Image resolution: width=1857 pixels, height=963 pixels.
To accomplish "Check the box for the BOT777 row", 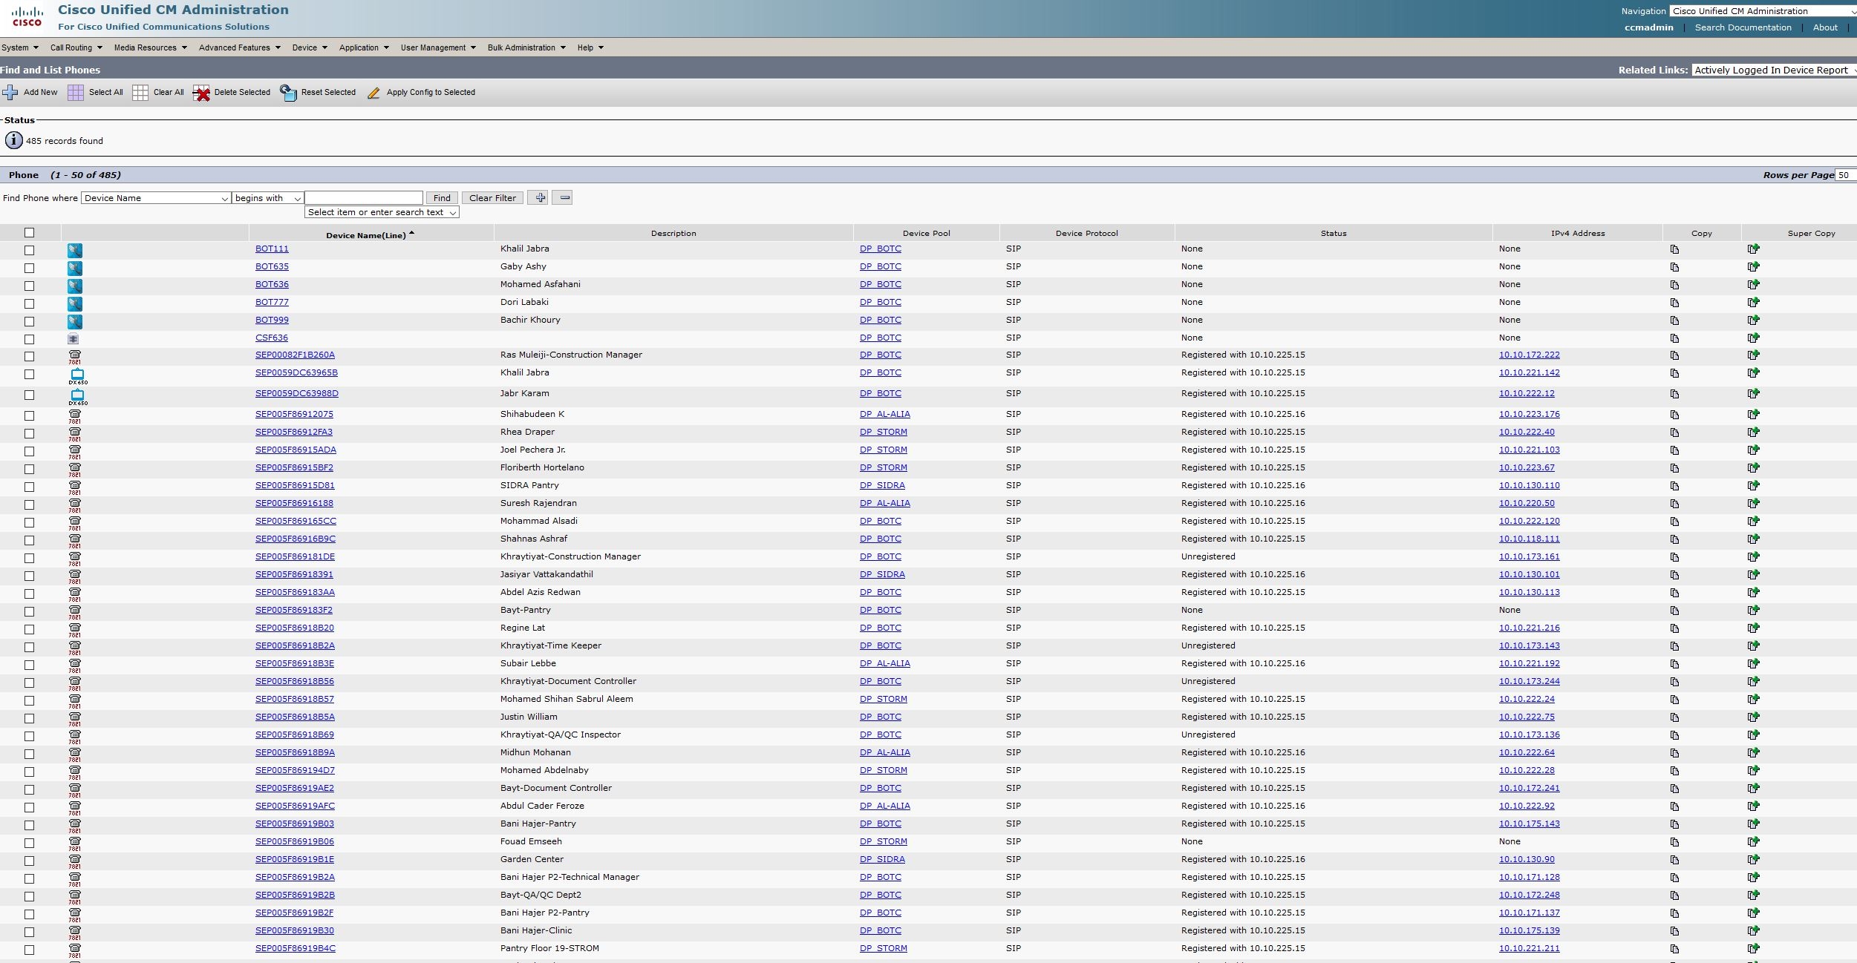I will click(x=29, y=303).
